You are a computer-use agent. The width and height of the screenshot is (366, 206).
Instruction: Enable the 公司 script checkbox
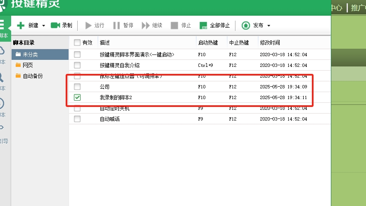[77, 87]
